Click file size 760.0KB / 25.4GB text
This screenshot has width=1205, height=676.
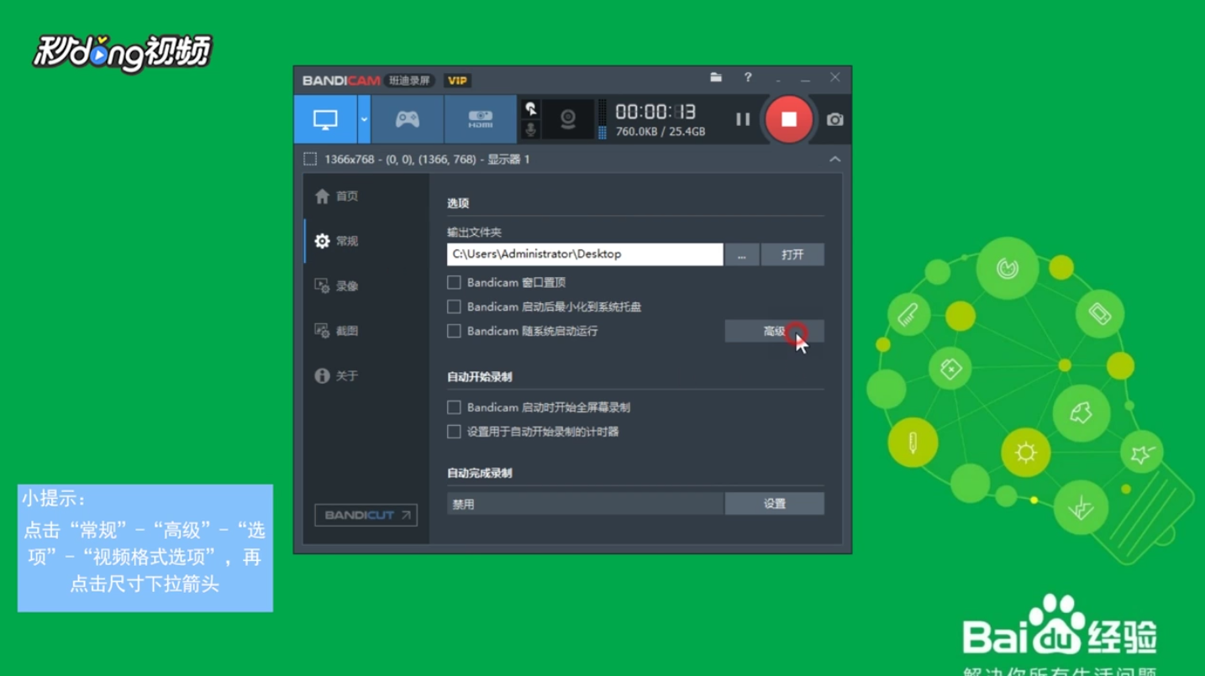660,132
